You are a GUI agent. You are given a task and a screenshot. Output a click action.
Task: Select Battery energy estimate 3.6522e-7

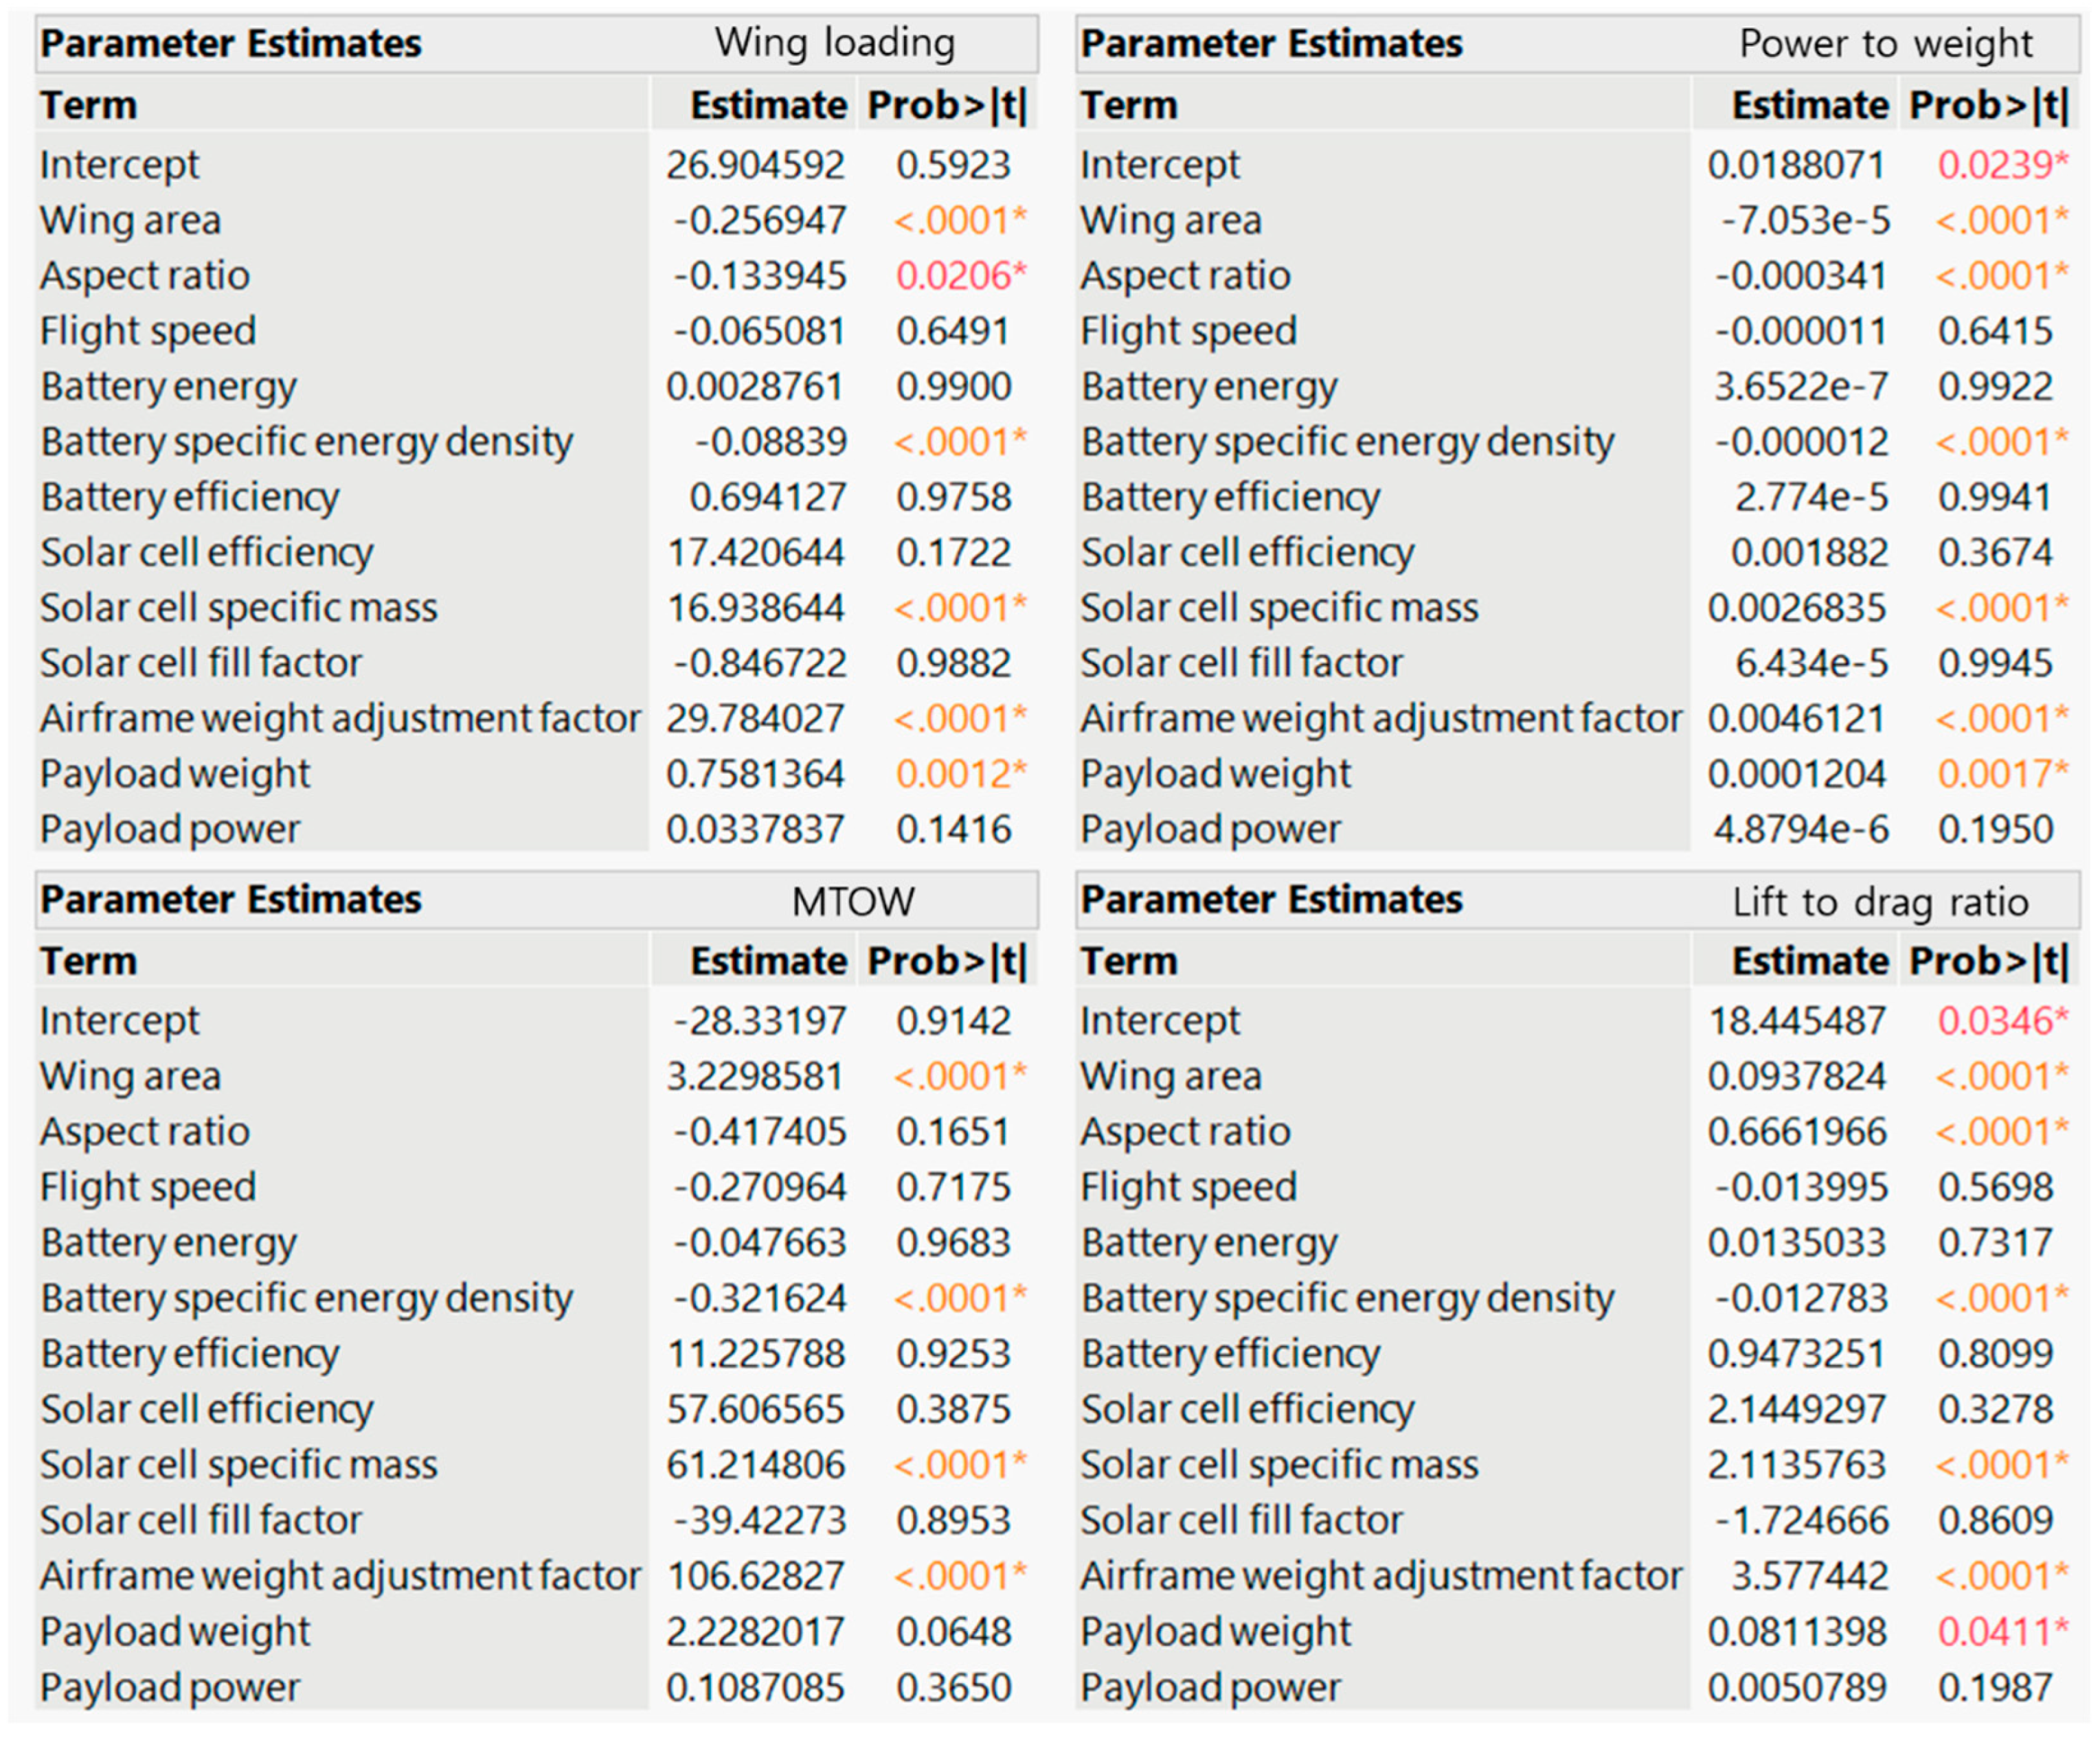click(x=1800, y=387)
